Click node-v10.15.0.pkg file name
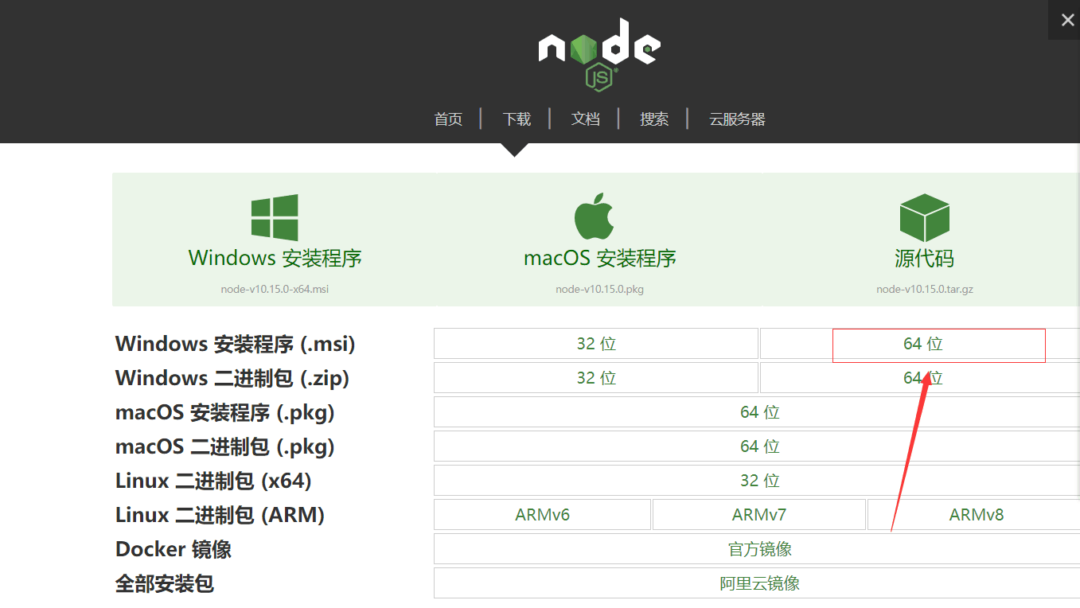Screen dimensions: 1080x608 pos(599,290)
